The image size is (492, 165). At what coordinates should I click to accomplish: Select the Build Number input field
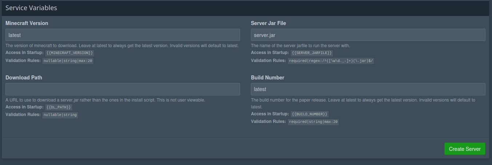(x=368, y=89)
